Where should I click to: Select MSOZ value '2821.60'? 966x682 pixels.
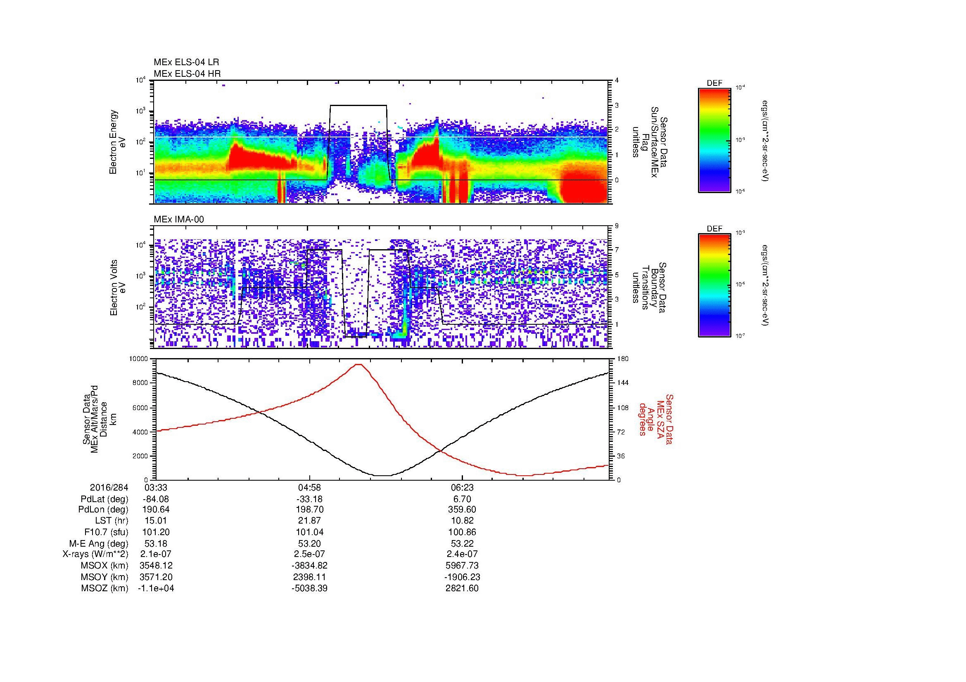tap(462, 588)
